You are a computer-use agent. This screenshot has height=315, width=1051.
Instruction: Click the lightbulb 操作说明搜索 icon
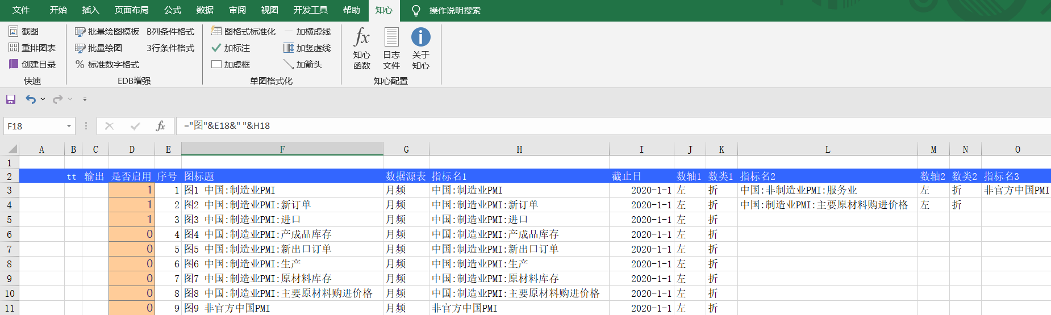[416, 10]
